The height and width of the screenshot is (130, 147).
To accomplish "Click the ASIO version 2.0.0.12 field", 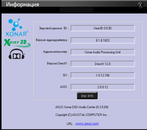I will (103, 87).
